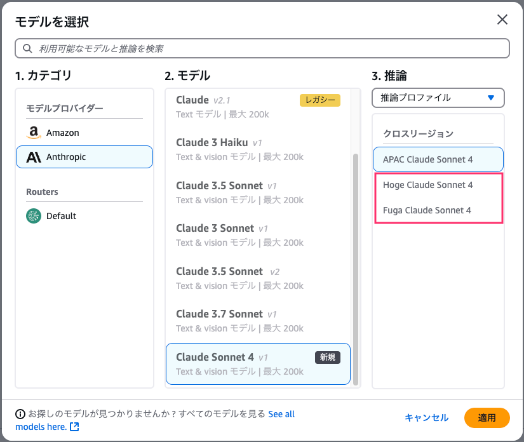Click the Anthropic logo icon
This screenshot has height=442, width=524.
click(34, 157)
